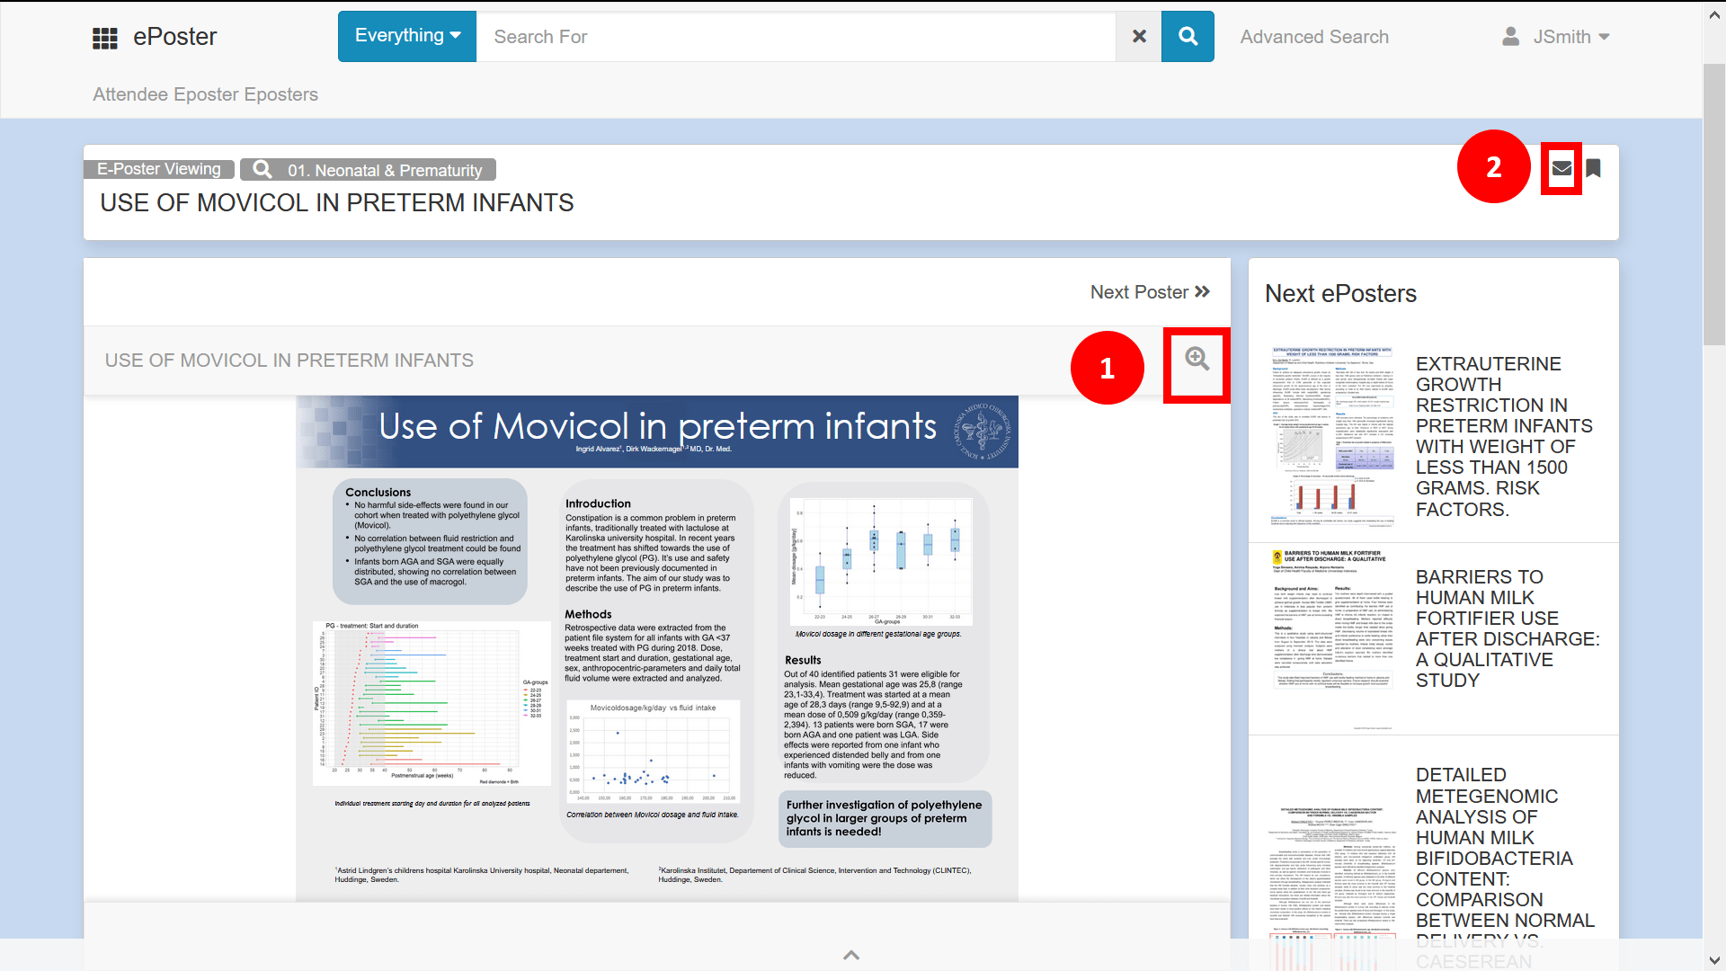Open Detailed Metegenomic Analysis poster title

[x=1505, y=868]
